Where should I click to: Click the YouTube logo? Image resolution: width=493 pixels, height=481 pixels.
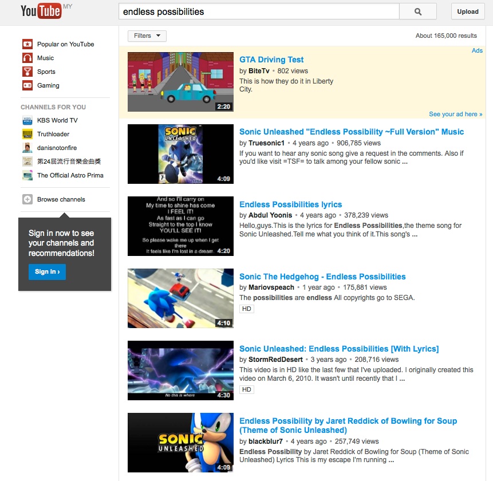(41, 11)
